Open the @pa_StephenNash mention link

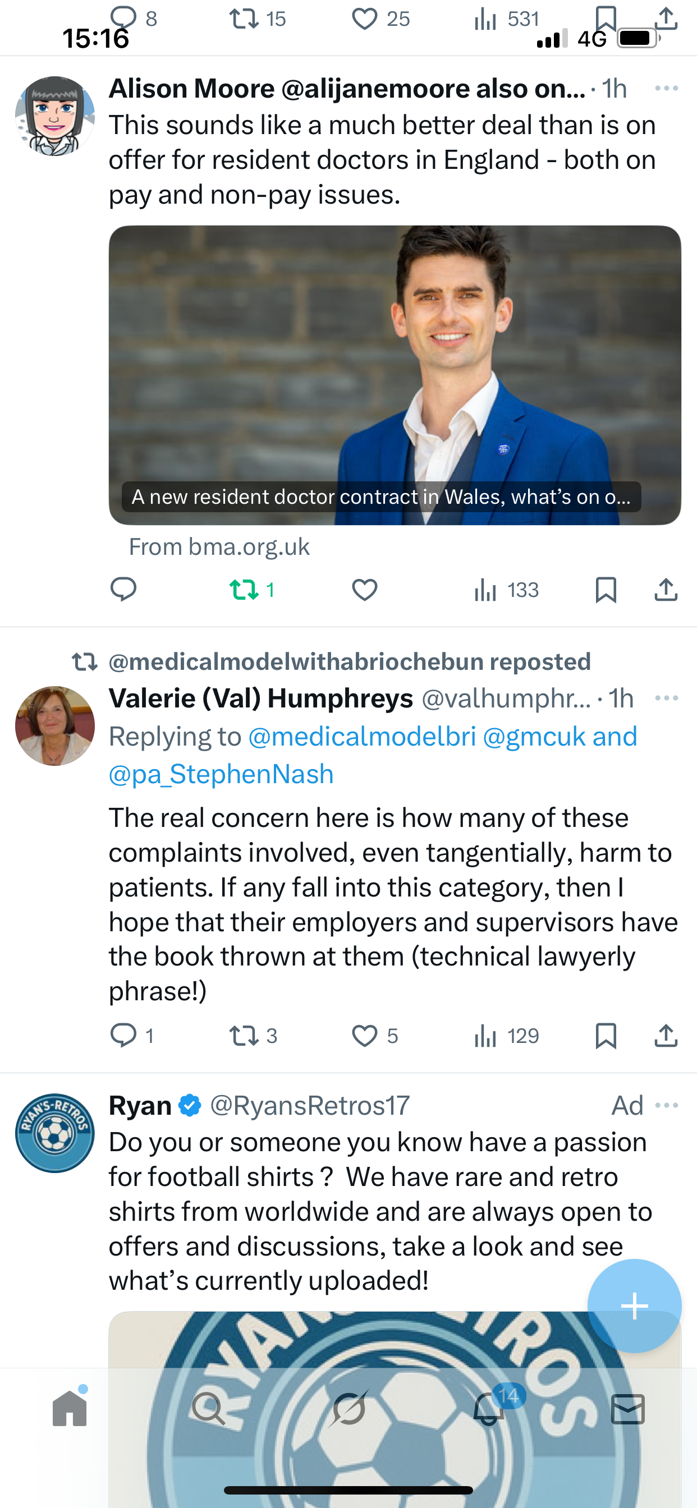(221, 774)
